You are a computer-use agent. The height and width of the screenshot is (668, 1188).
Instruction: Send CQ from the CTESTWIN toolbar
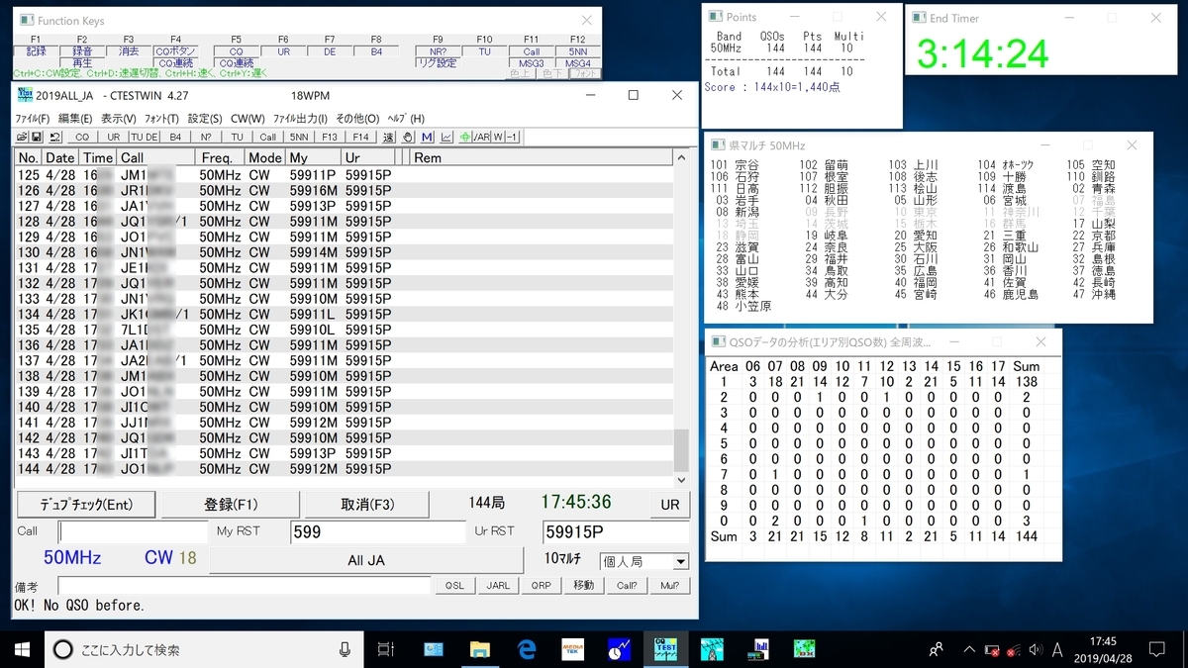pyautogui.click(x=82, y=137)
